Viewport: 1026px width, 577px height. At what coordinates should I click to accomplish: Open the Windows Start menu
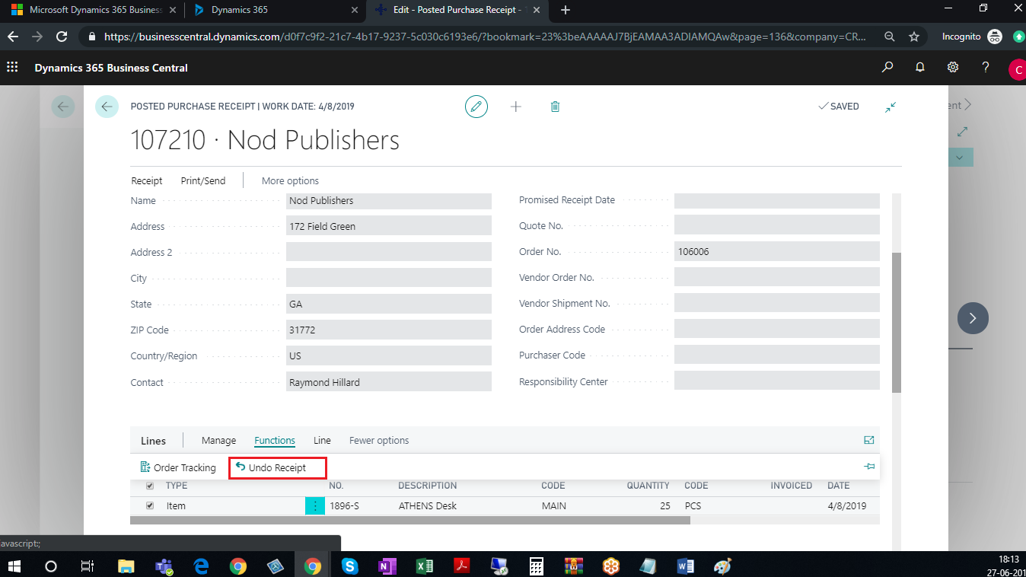pos(14,566)
